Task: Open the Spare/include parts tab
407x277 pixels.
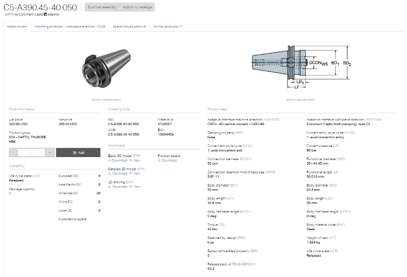Action: coord(130,26)
